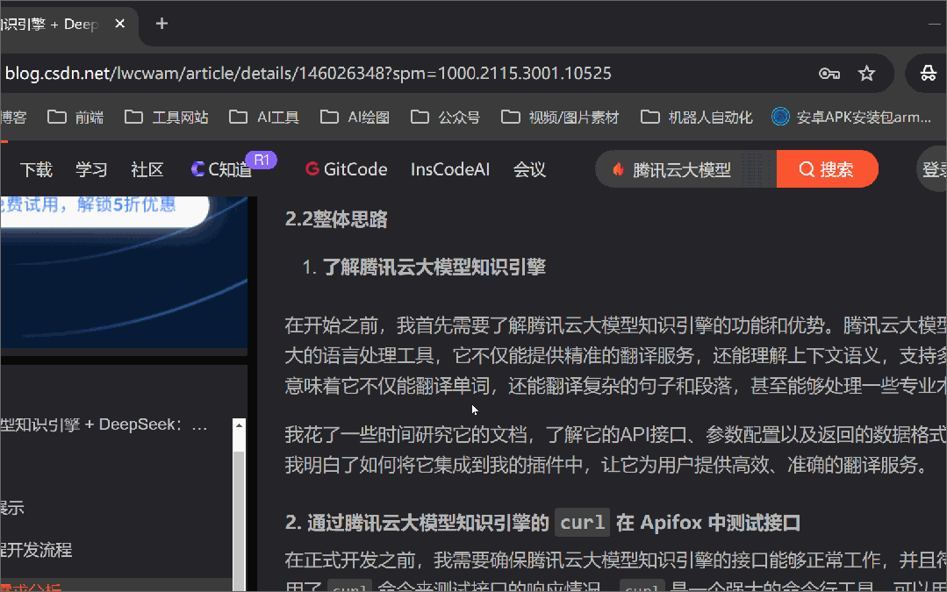Click the 2.2整体思路 heading

[x=336, y=219]
